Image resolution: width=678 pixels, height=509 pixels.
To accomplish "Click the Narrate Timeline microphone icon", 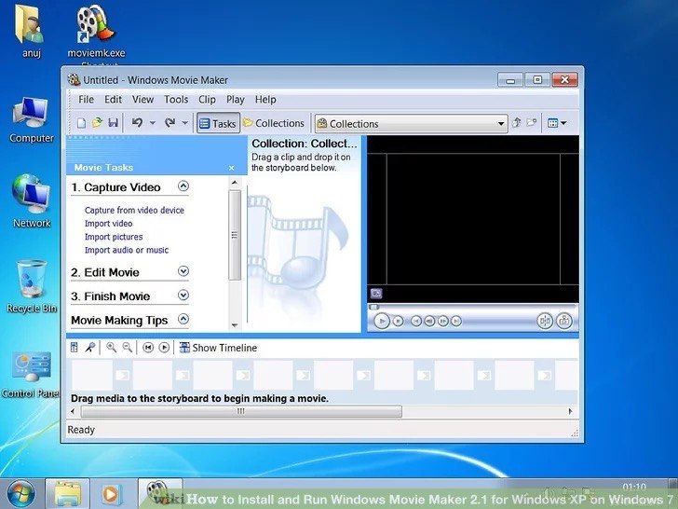I will (x=90, y=347).
